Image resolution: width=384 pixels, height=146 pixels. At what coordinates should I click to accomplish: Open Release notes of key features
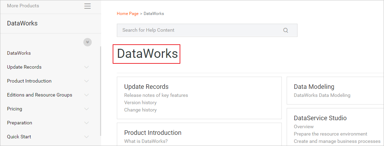(x=156, y=95)
